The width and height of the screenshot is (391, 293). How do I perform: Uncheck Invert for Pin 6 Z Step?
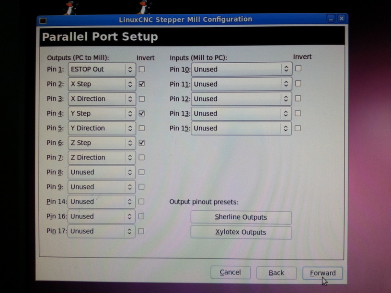pyautogui.click(x=141, y=143)
